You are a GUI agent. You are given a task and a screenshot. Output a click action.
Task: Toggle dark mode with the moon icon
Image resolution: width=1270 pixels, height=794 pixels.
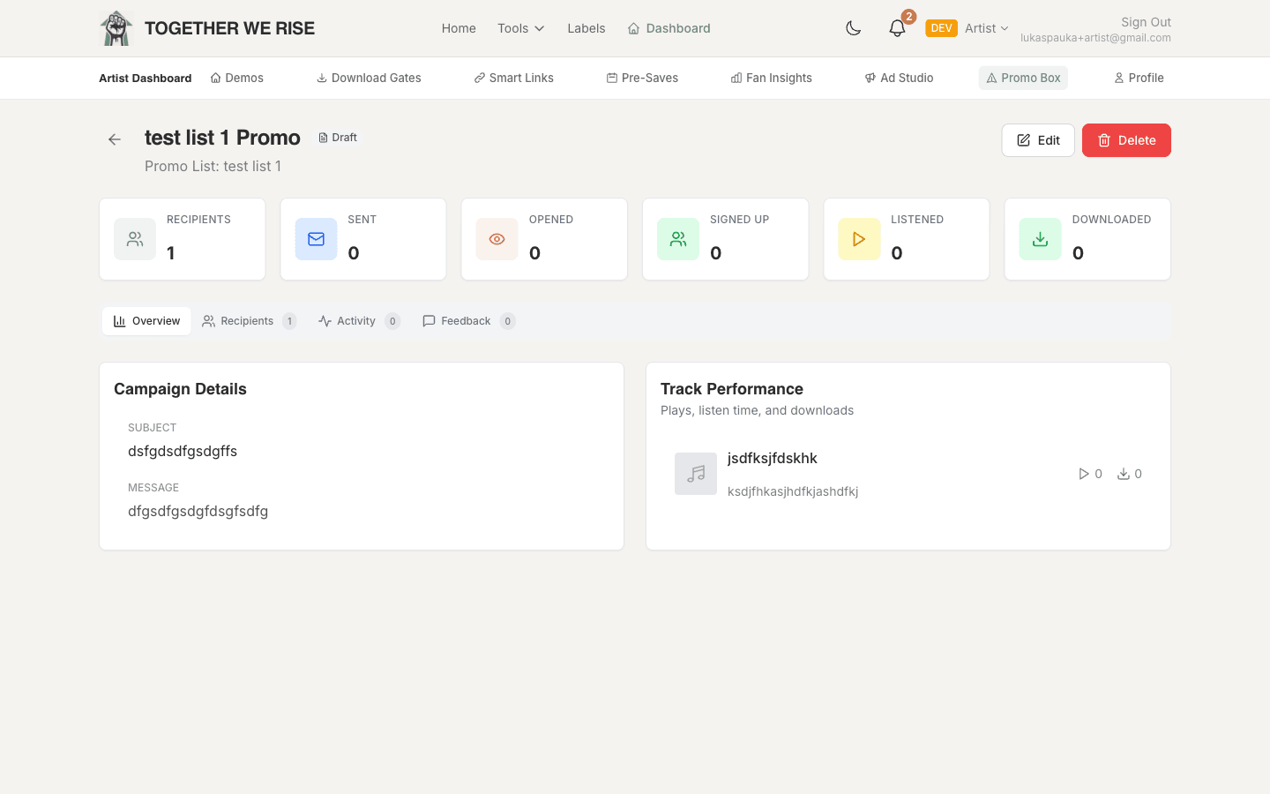[x=853, y=27]
